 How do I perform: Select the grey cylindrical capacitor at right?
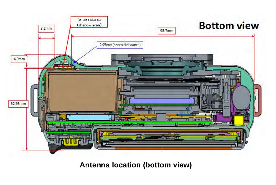point(241,97)
